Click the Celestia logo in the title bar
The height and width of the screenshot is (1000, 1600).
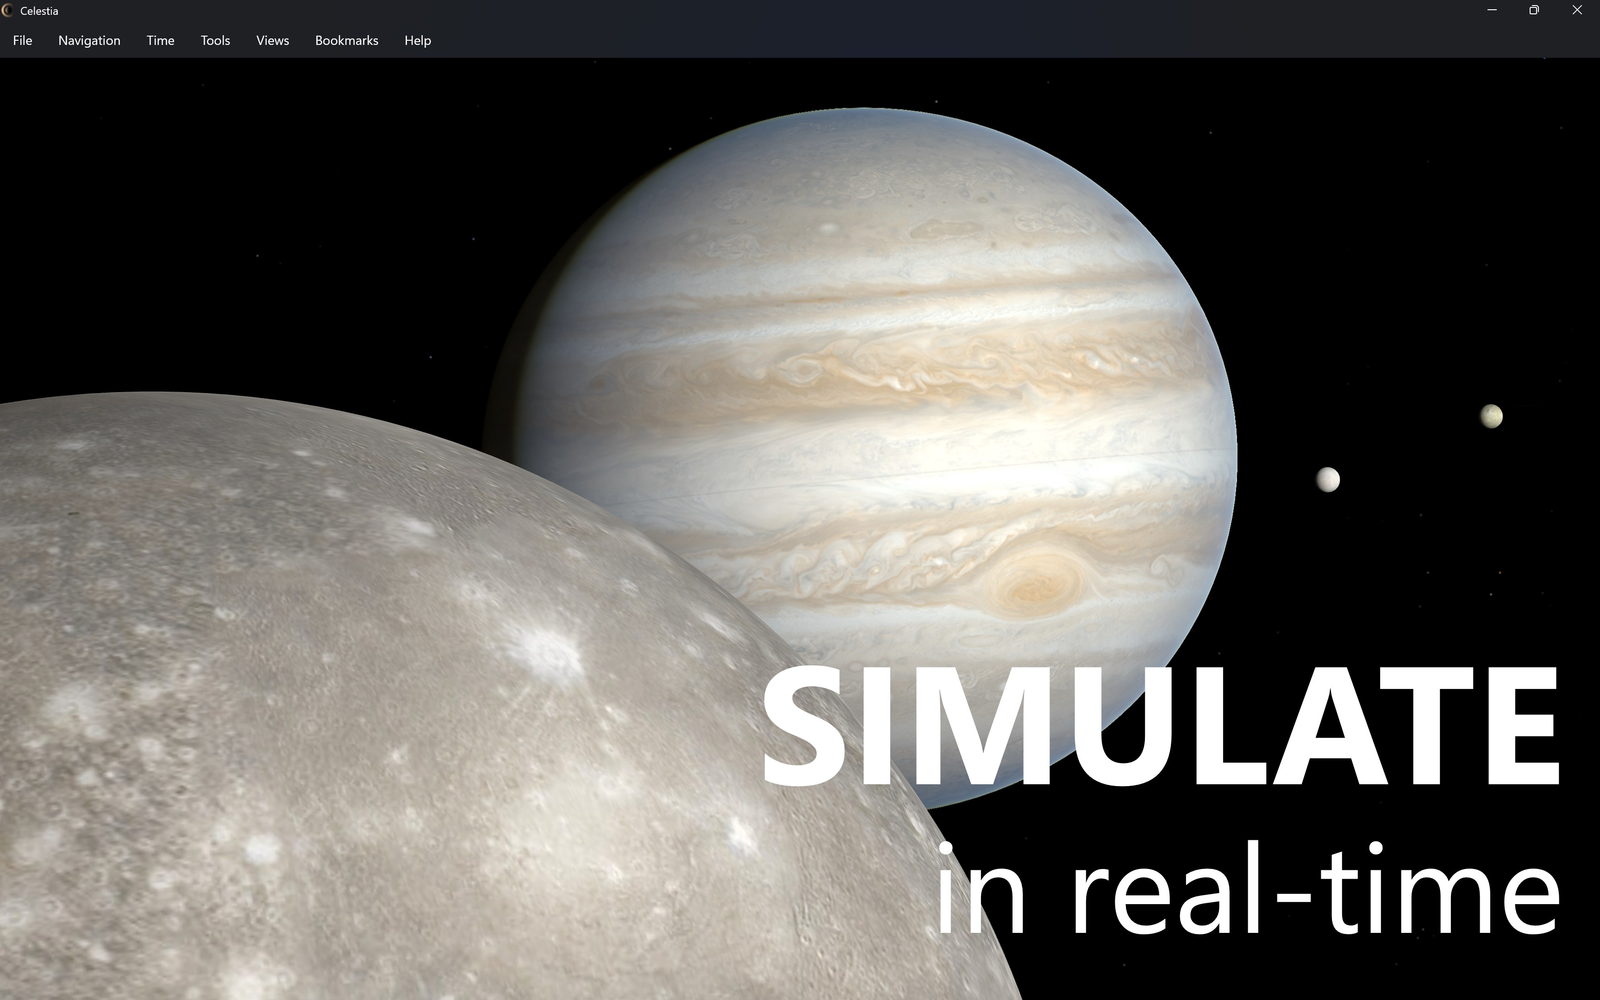tap(8, 10)
